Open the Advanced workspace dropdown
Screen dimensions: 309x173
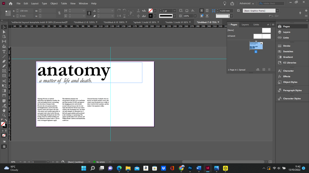247,4
